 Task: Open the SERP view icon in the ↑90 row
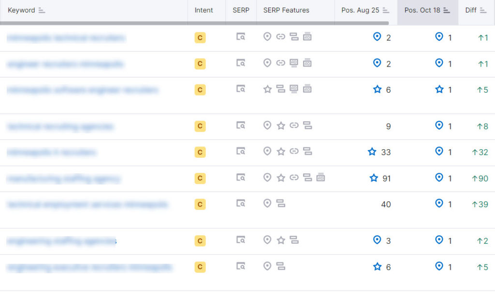[x=241, y=178]
